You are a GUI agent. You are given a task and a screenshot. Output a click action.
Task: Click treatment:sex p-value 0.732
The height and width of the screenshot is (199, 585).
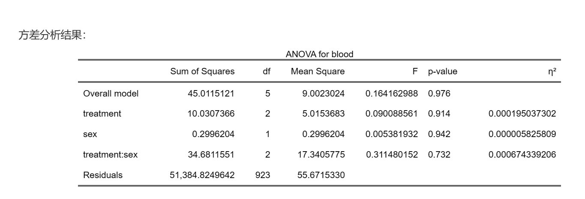439,155
